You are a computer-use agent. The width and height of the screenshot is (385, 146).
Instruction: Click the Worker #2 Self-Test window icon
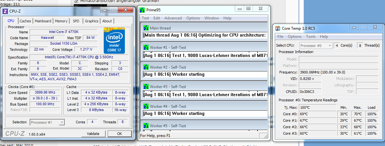click(x=146, y=67)
